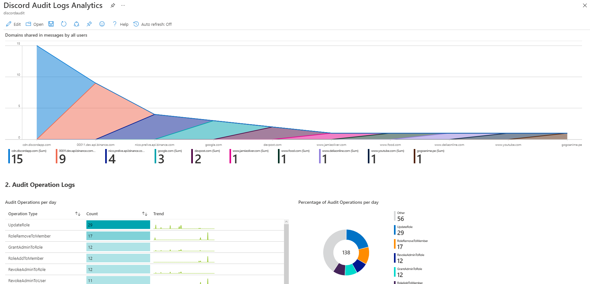Select the GrantAdminToRole row
Screen dimensions: 590x284
(x=144, y=247)
